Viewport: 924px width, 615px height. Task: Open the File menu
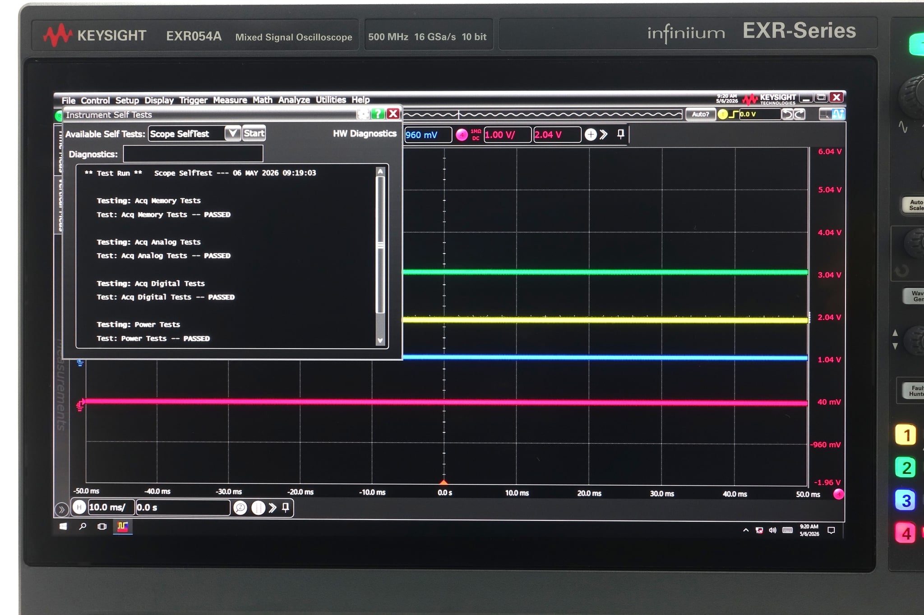pyautogui.click(x=69, y=100)
